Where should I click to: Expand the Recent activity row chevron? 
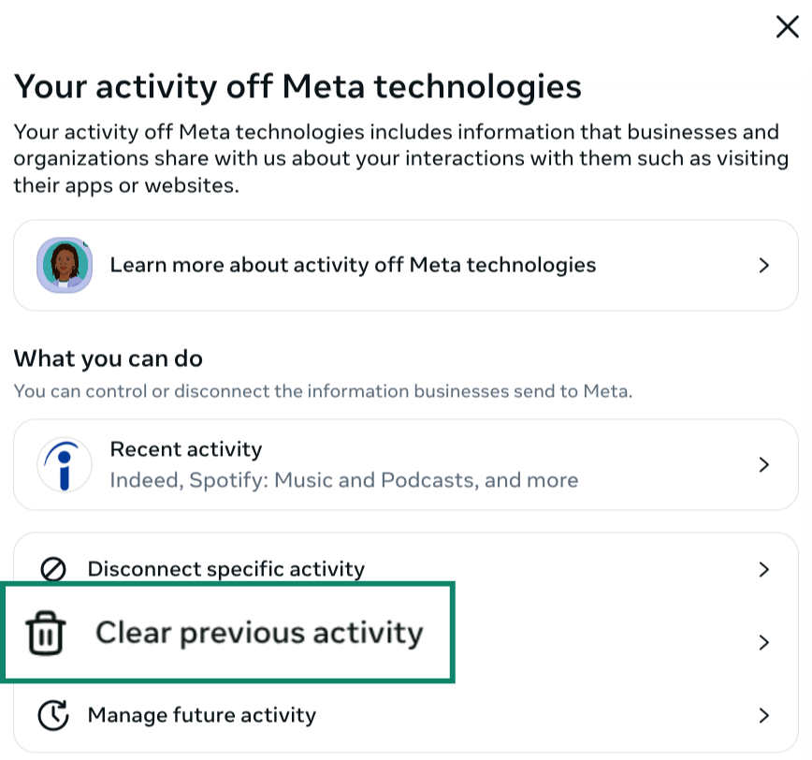click(764, 464)
